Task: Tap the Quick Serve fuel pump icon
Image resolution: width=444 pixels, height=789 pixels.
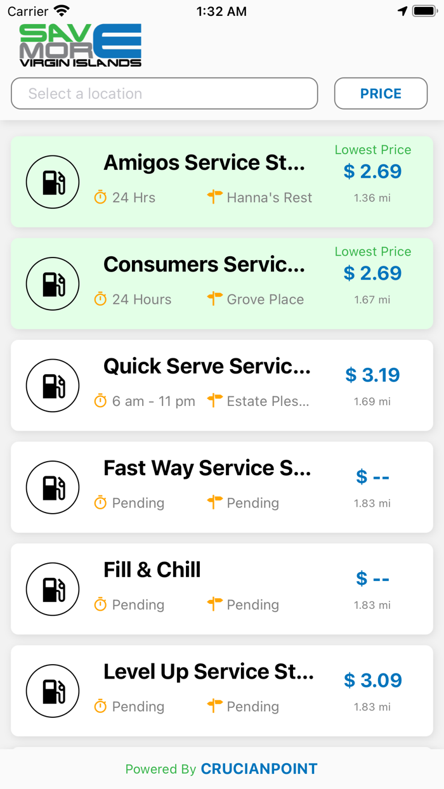Action: coord(53,386)
